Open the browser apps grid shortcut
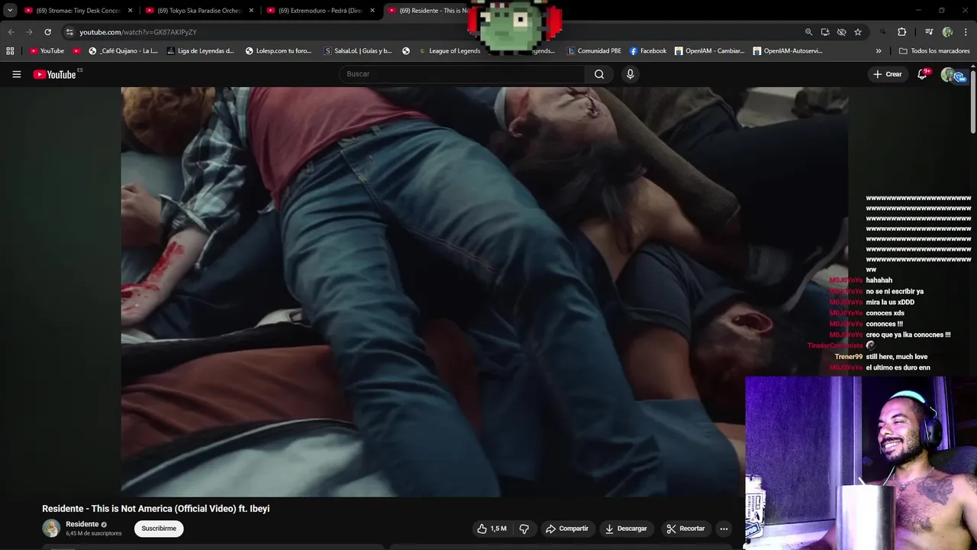Image resolution: width=977 pixels, height=550 pixels. coord(10,51)
